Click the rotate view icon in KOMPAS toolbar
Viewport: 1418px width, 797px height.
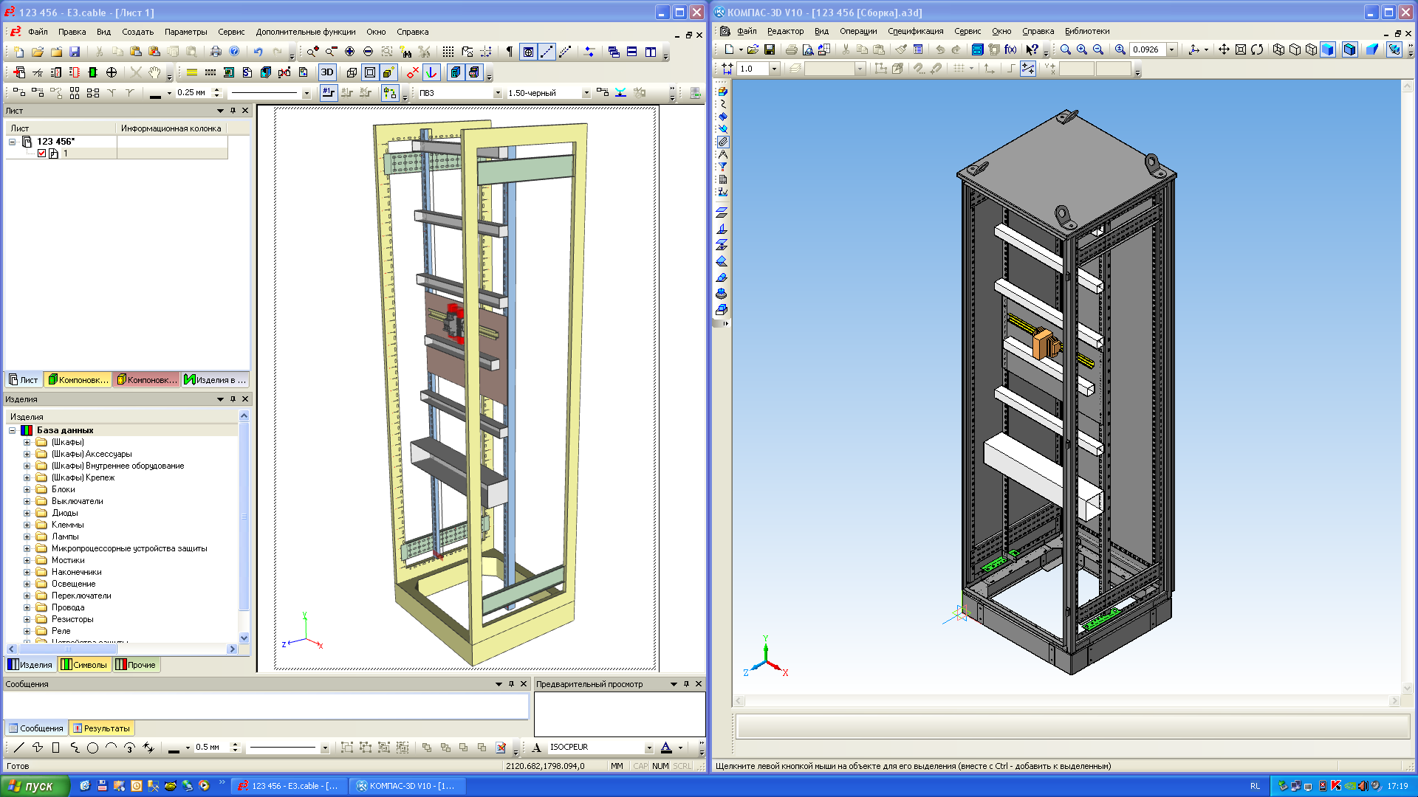pyautogui.click(x=1257, y=49)
